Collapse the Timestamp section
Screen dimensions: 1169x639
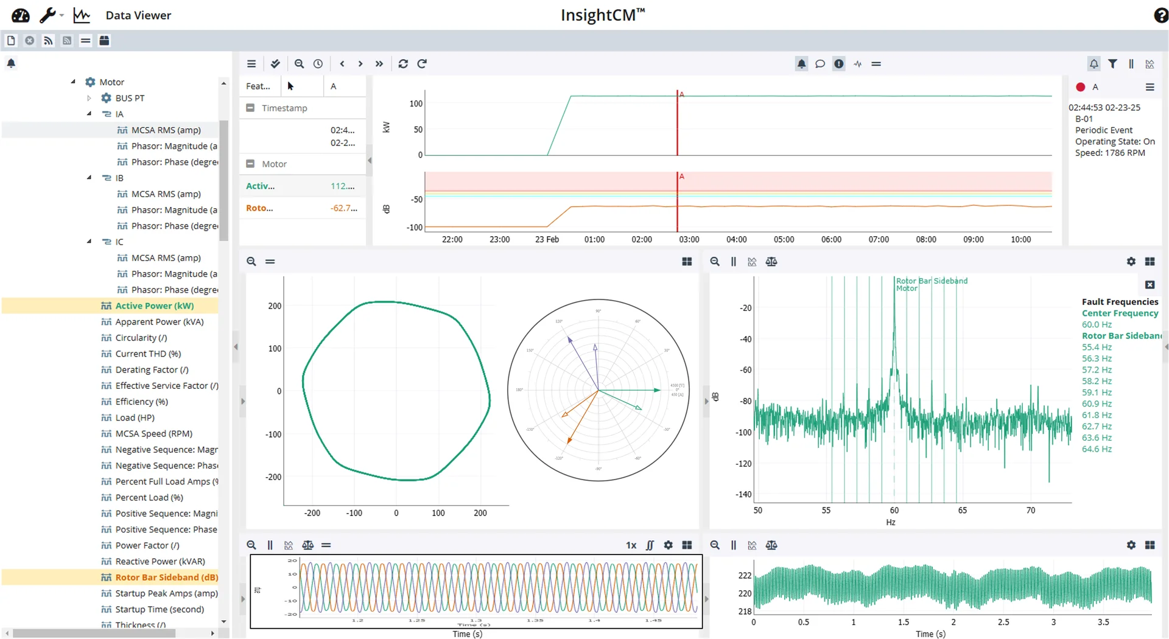point(250,108)
